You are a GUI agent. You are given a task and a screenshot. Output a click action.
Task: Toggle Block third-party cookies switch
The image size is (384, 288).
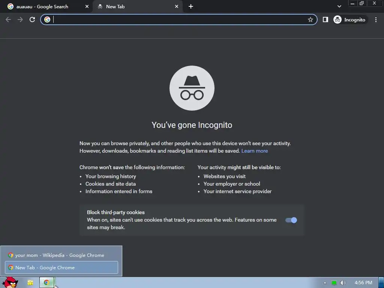pos(291,220)
